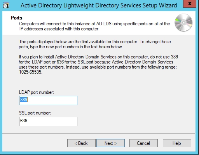Click the wizard title text

pos(99,5)
